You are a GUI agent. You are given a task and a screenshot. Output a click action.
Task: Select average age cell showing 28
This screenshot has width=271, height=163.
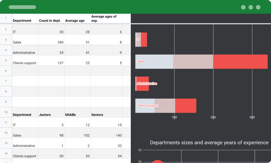click(77, 30)
